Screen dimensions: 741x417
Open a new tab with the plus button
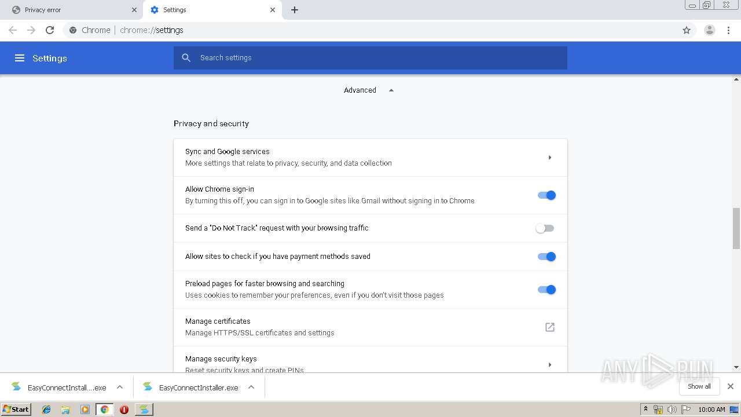click(x=295, y=10)
